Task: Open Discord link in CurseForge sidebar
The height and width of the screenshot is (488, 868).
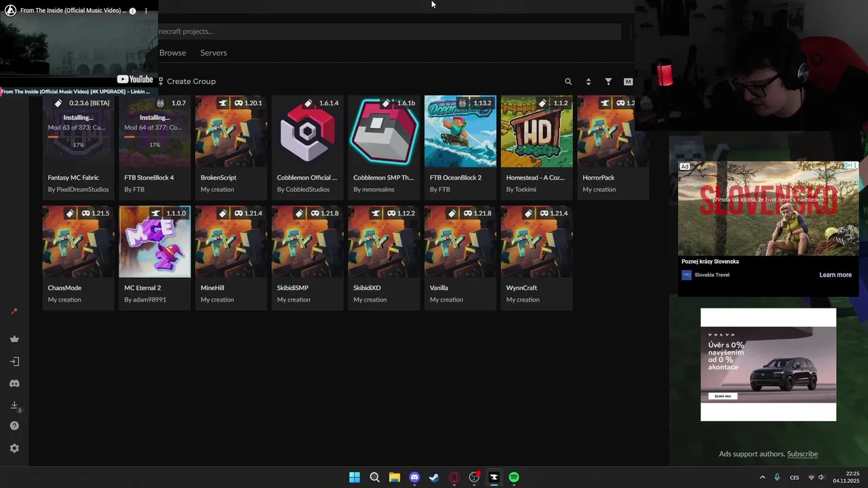Action: click(14, 384)
